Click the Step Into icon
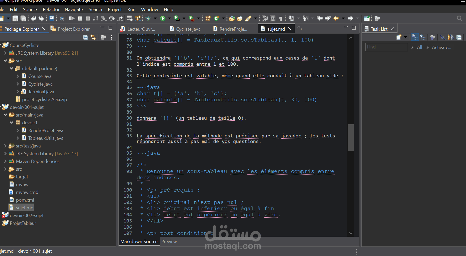 (x=103, y=19)
